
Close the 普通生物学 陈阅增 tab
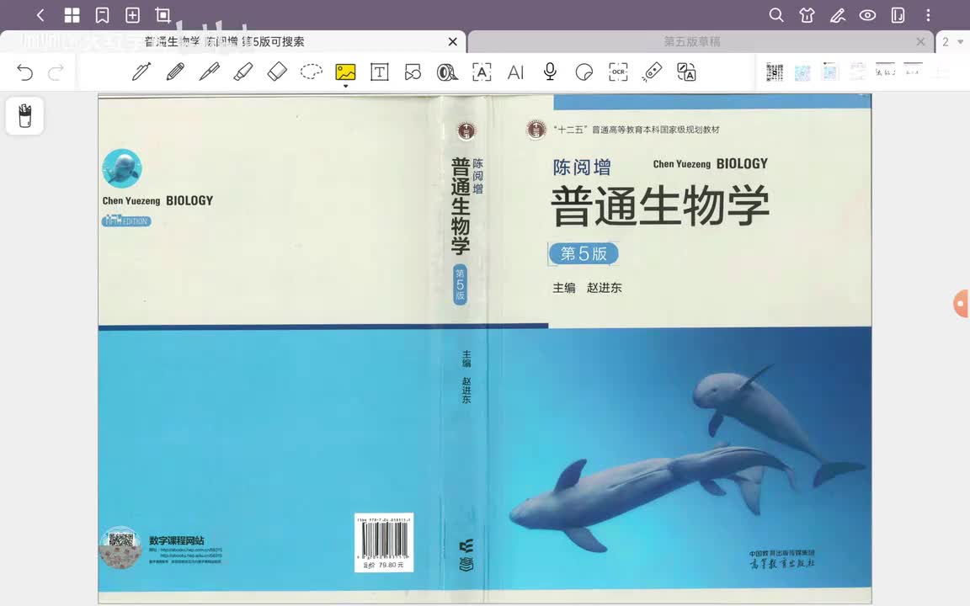[453, 41]
